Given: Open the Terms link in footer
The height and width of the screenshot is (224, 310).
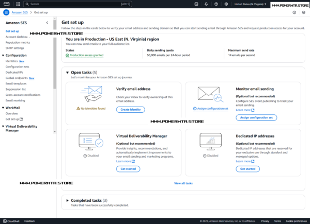Looking at the screenshot, I should click(277, 221).
